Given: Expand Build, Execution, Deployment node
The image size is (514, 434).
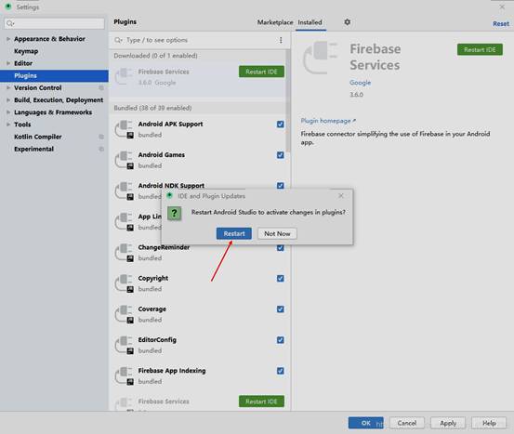Looking at the screenshot, I should pos(8,100).
